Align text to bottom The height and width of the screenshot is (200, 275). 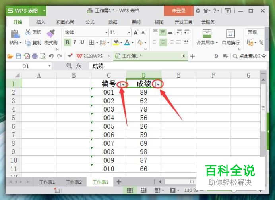point(170,32)
